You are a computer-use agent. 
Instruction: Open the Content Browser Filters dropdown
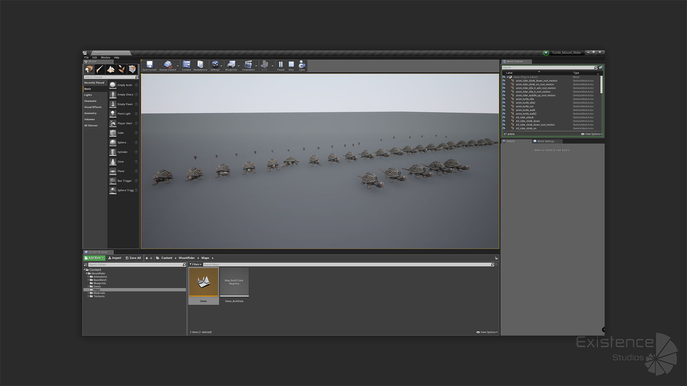click(x=195, y=264)
